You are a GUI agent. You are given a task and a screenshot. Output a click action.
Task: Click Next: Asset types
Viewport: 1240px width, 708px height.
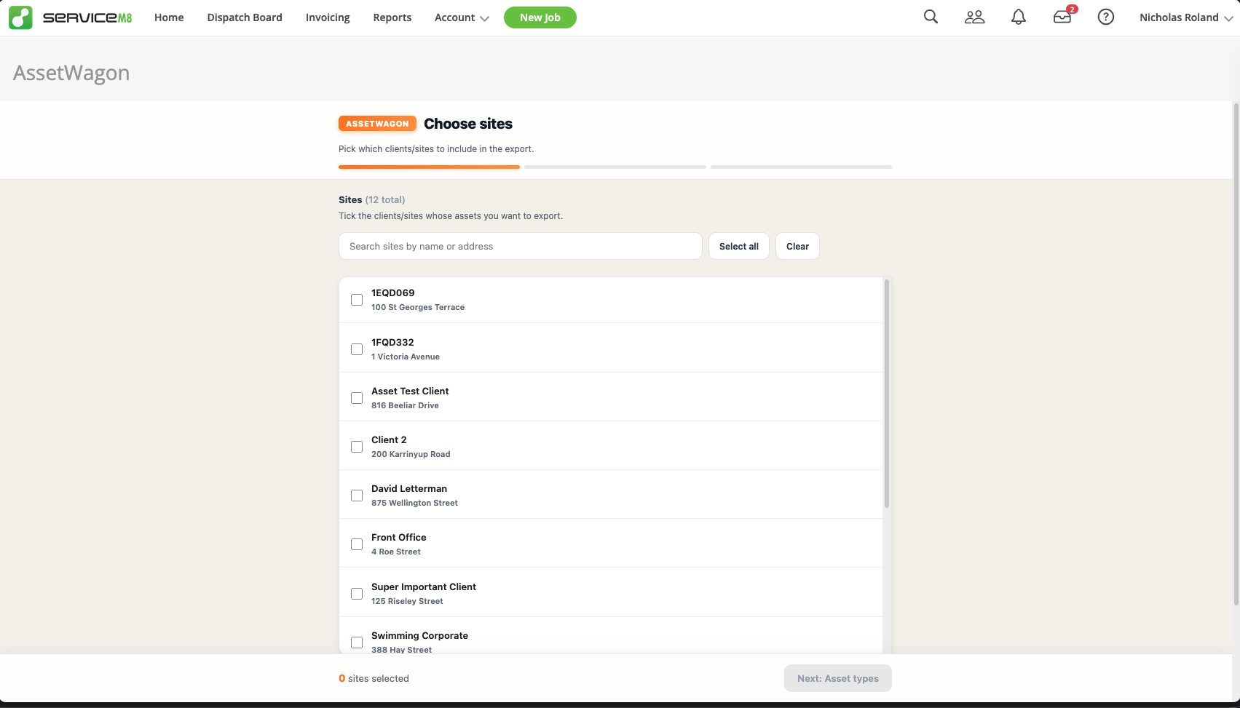[838, 678]
